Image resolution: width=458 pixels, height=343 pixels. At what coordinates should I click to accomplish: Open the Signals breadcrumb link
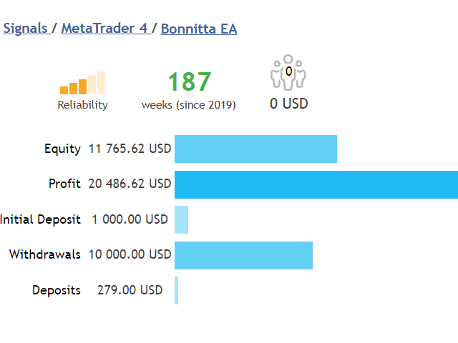pos(24,29)
